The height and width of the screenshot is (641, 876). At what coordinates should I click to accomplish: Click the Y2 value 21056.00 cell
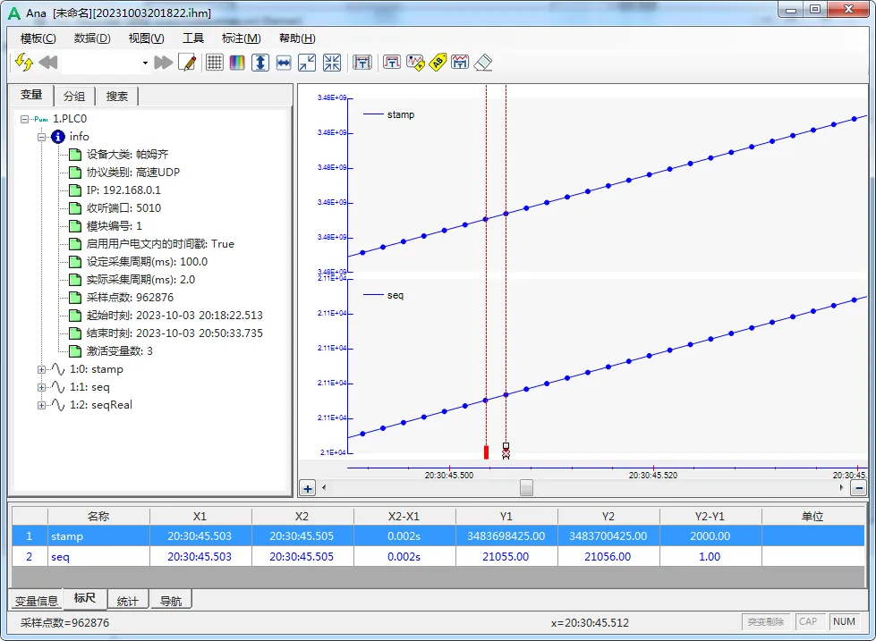click(608, 557)
